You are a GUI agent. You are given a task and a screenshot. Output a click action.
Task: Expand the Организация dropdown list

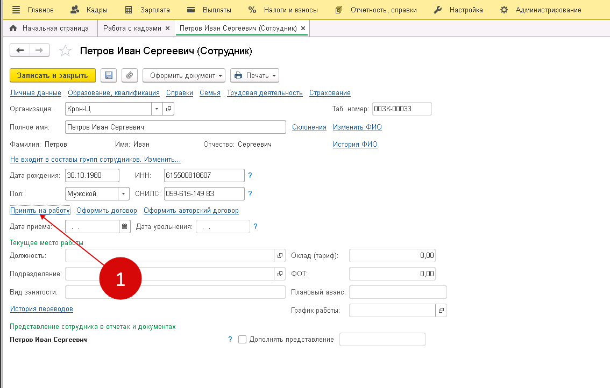click(x=157, y=109)
